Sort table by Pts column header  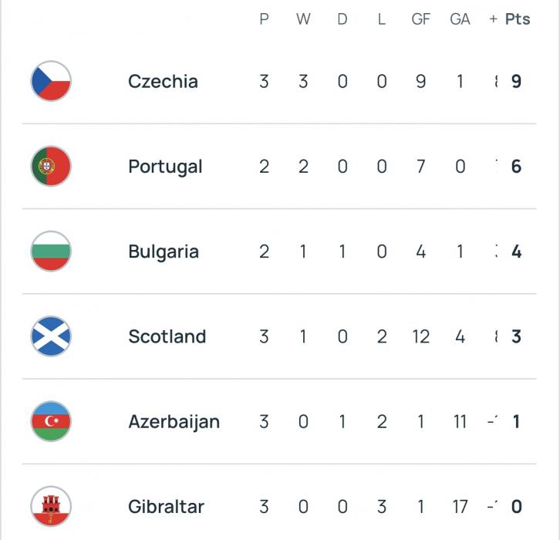[x=518, y=19]
